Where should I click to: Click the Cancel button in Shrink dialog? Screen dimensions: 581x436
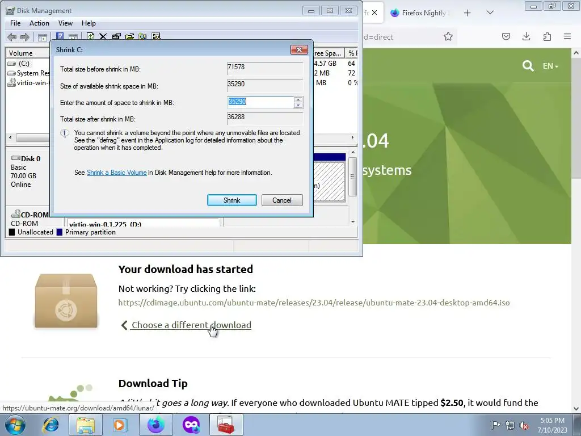tap(282, 200)
